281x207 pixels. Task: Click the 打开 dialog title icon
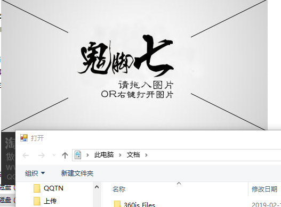pyautogui.click(x=24, y=138)
